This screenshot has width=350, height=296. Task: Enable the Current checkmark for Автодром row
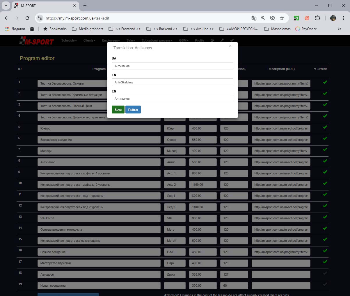click(325, 273)
